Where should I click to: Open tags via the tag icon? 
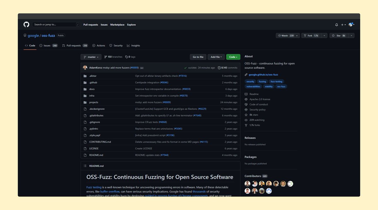pyautogui.click(x=127, y=57)
